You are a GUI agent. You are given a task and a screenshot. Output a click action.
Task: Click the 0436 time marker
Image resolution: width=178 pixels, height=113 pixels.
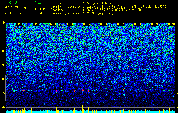[104, 24]
